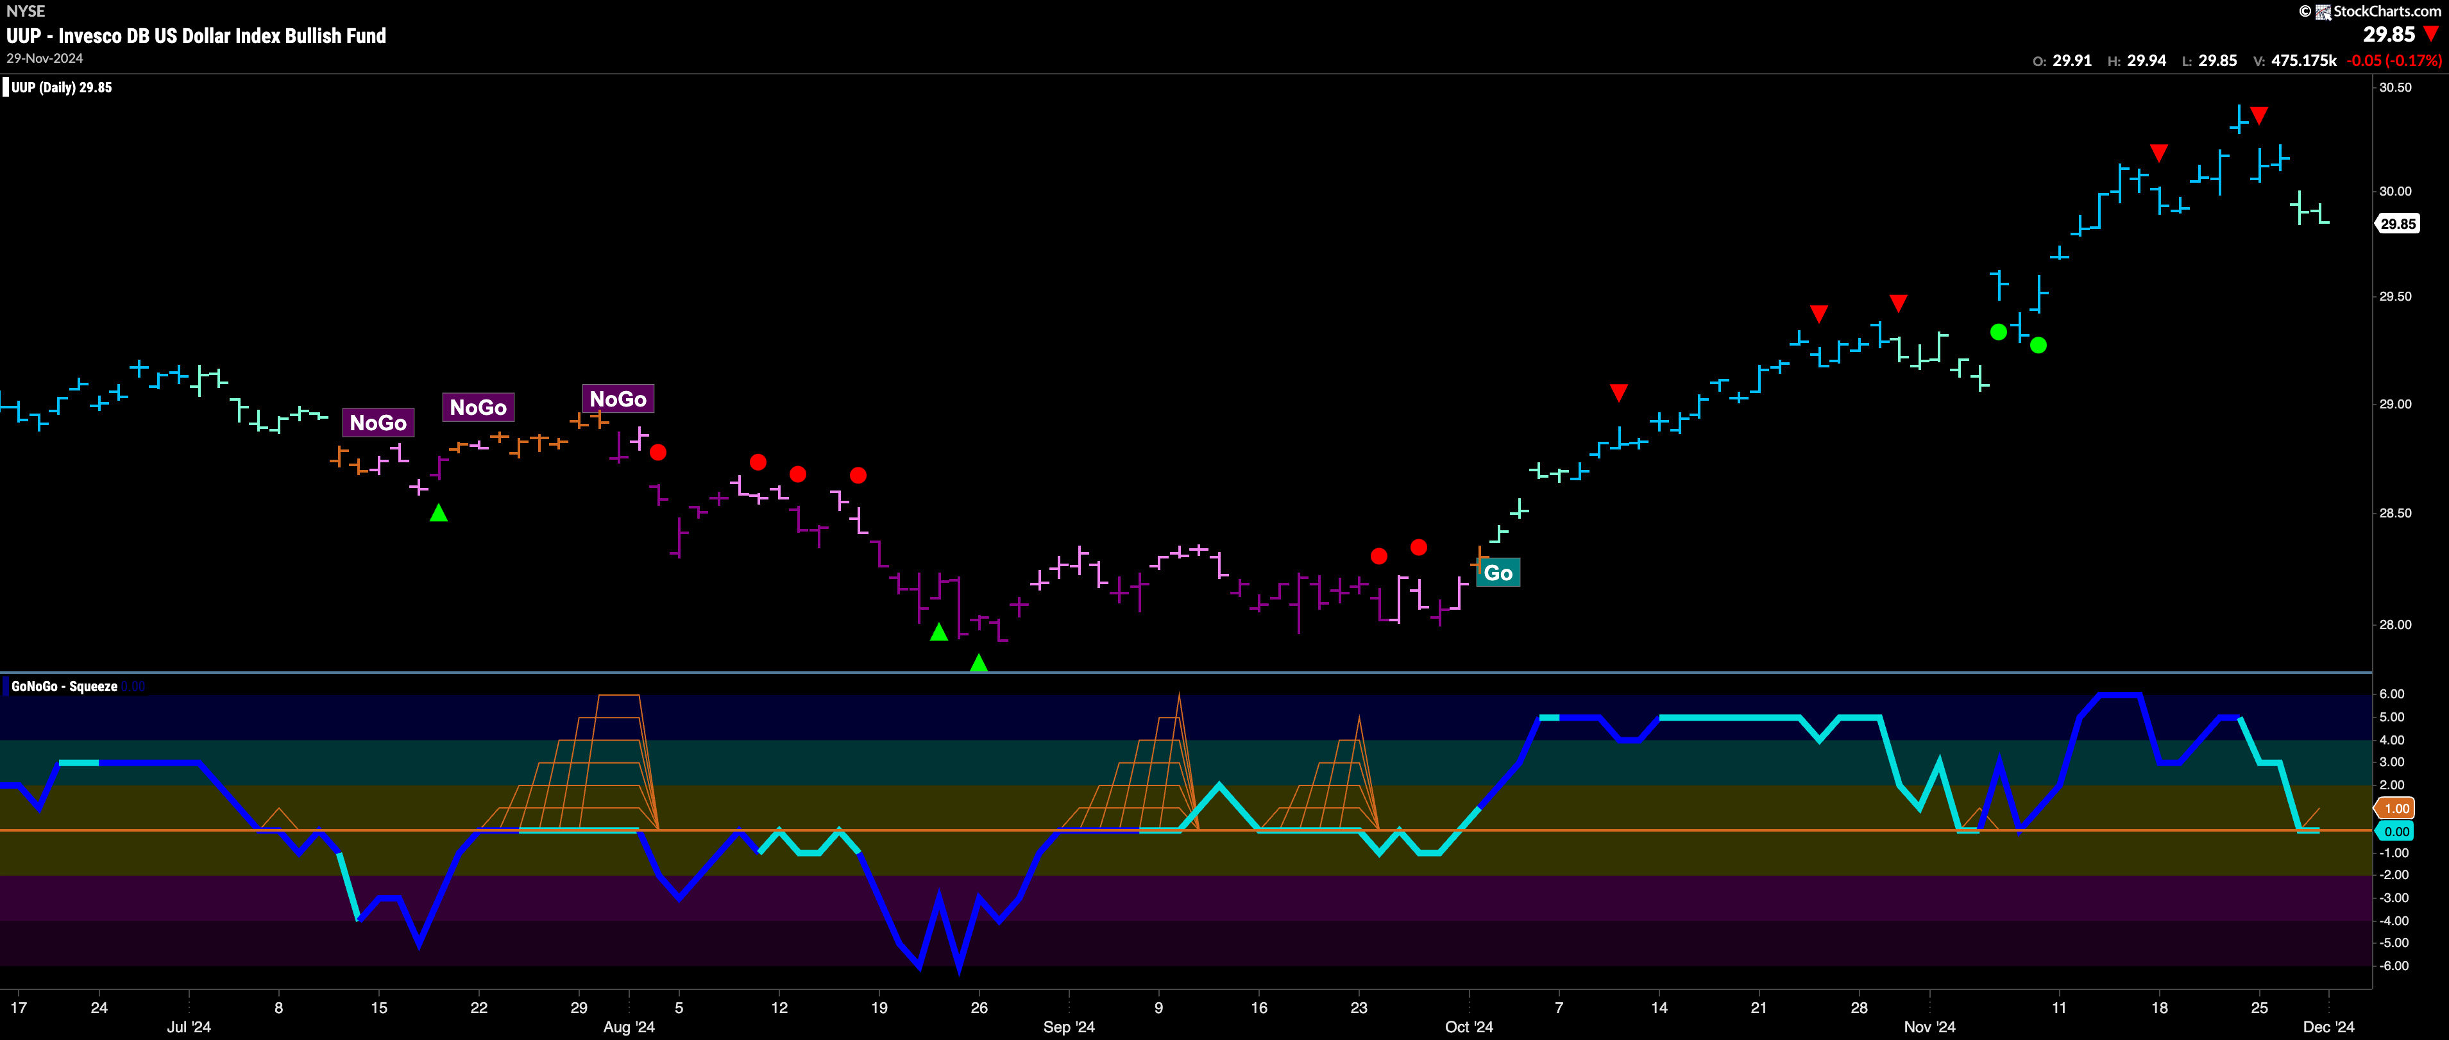Click the Jul '24 month label
Screen dimensions: 2449x1040
pyautogui.click(x=188, y=1027)
